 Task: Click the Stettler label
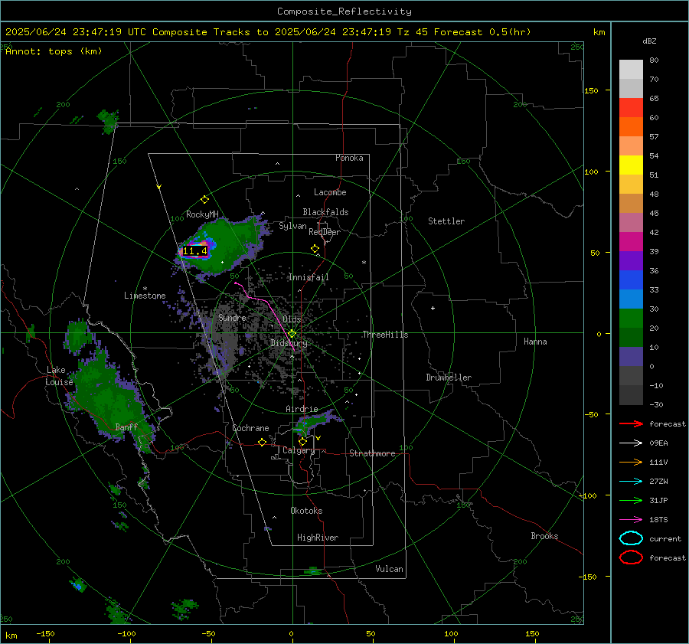coord(446,221)
